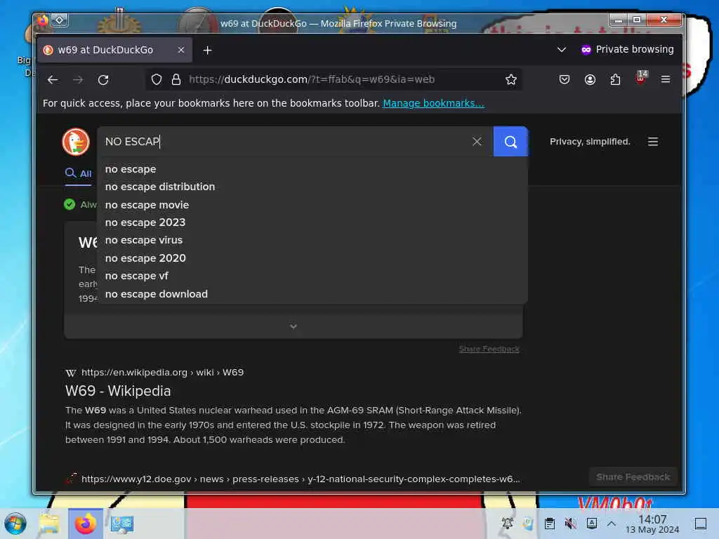
Task: Click the notifications bell tray icon
Action: click(507, 524)
